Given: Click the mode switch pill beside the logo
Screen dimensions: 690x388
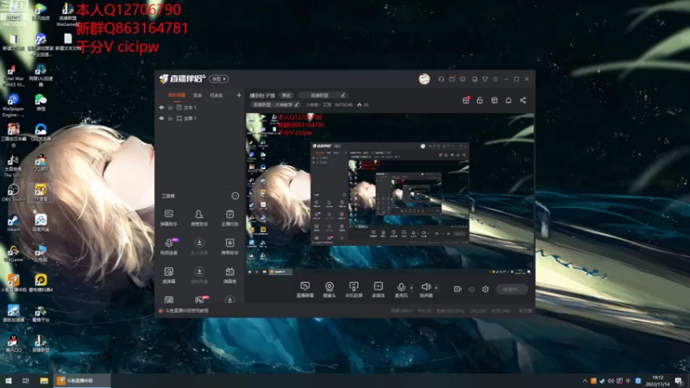Looking at the screenshot, I should tap(219, 78).
